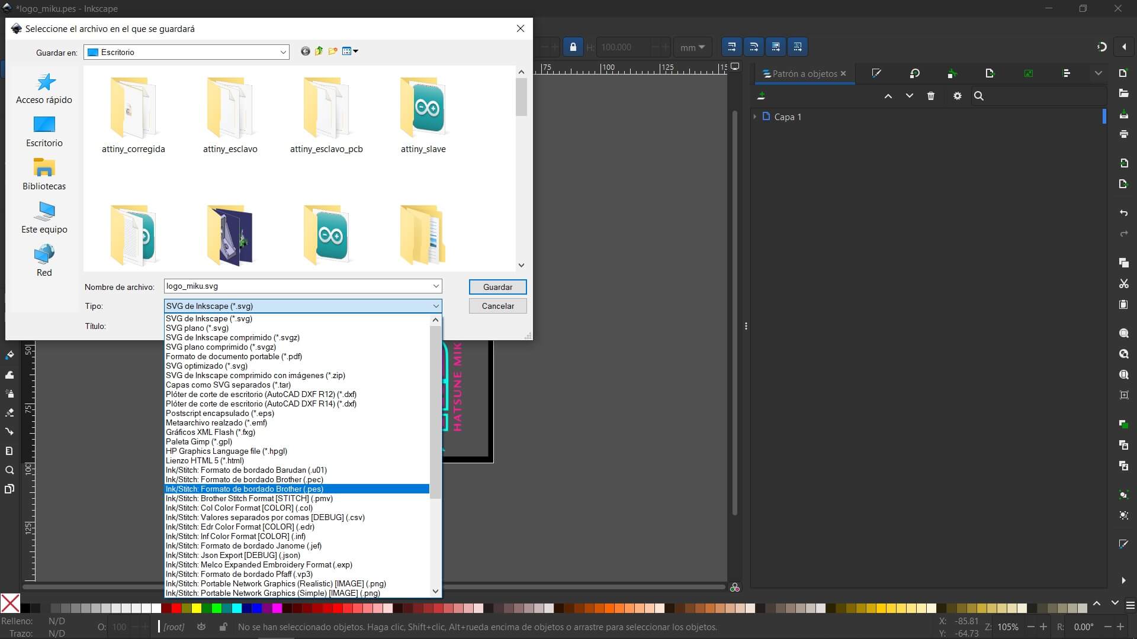Open the Nombre de archivo dropdown arrow

[x=436, y=286]
